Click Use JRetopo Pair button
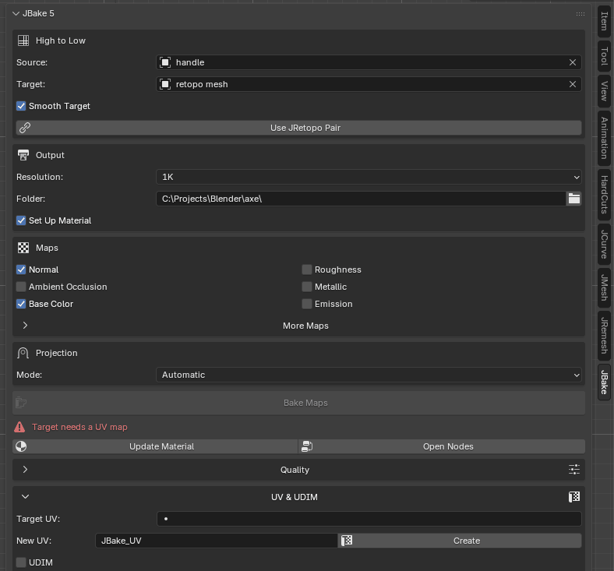Screen dimensions: 614x571 pyautogui.click(x=298, y=128)
